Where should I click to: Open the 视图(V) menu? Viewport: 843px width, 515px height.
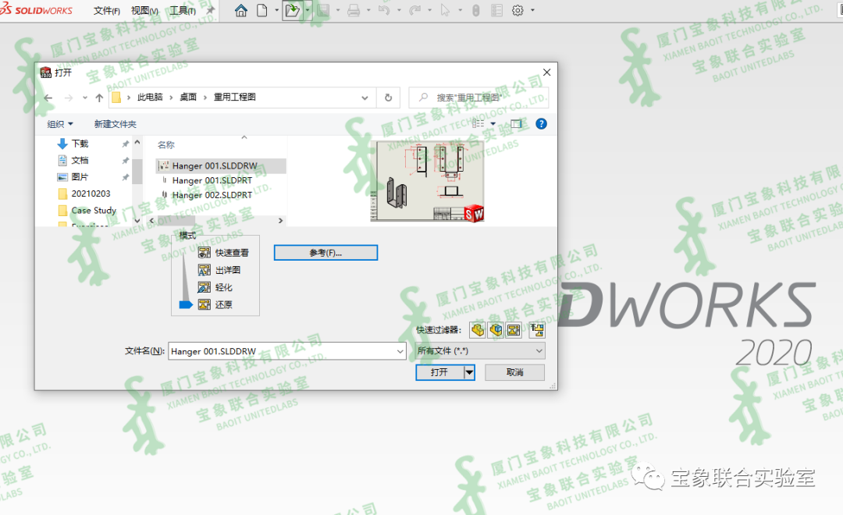[144, 11]
